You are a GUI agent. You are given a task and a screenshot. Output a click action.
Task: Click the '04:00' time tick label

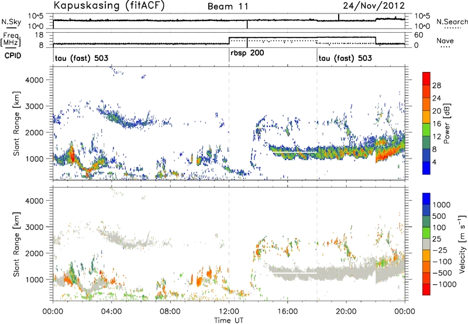(112, 312)
